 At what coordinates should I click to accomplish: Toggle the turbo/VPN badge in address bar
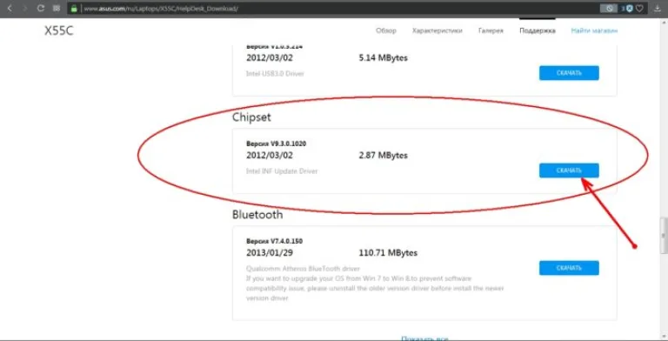[x=608, y=8]
